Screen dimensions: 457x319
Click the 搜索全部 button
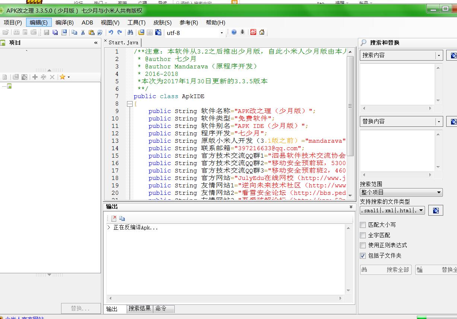click(385, 270)
